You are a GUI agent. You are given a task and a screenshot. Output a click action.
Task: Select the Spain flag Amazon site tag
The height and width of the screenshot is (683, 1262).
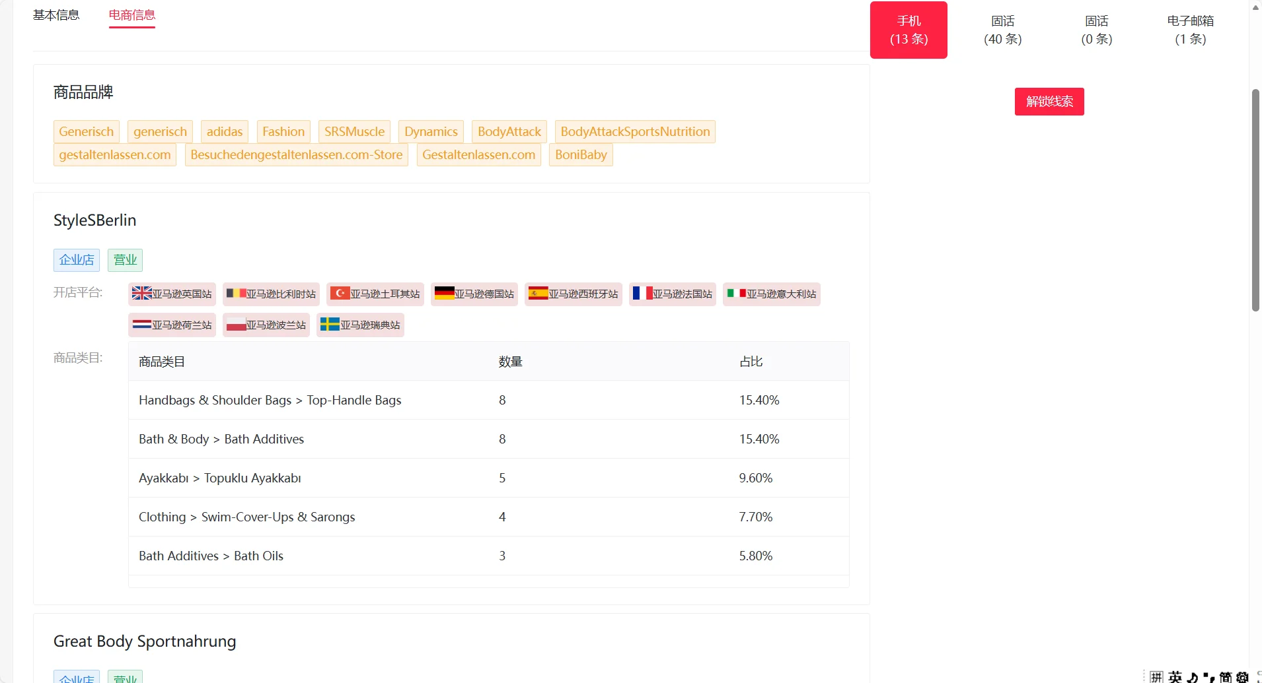(574, 294)
